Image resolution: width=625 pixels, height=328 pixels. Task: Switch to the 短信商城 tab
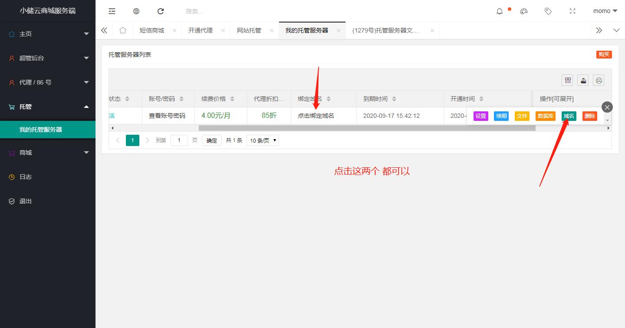(152, 31)
